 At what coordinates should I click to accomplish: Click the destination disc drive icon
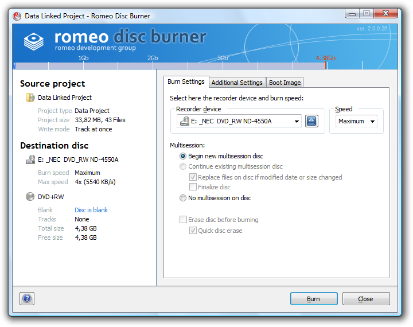[x=30, y=159]
